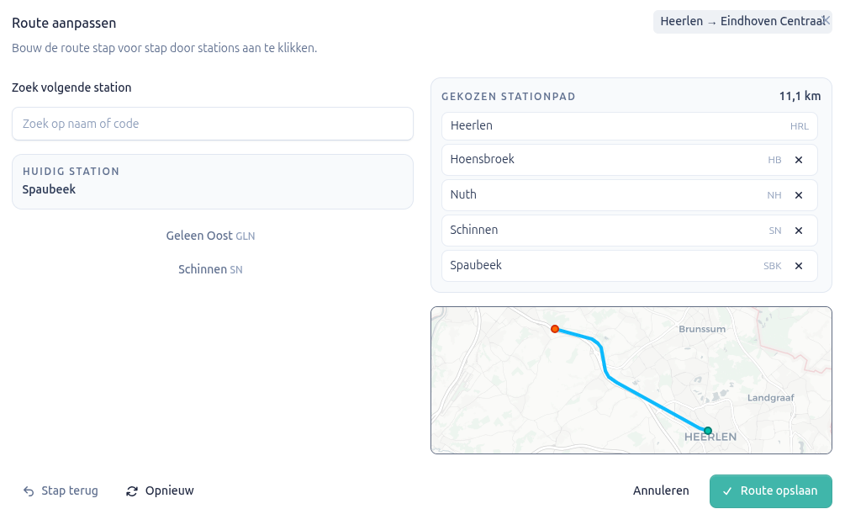The height and width of the screenshot is (525, 845).
Task: Reset the route with Opnieuw
Action: 169,491
